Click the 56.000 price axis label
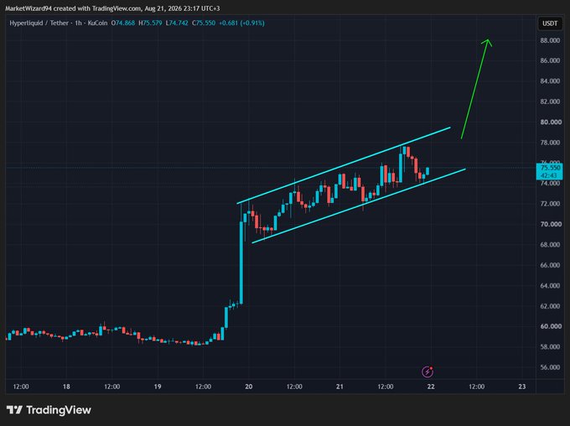 coord(550,367)
